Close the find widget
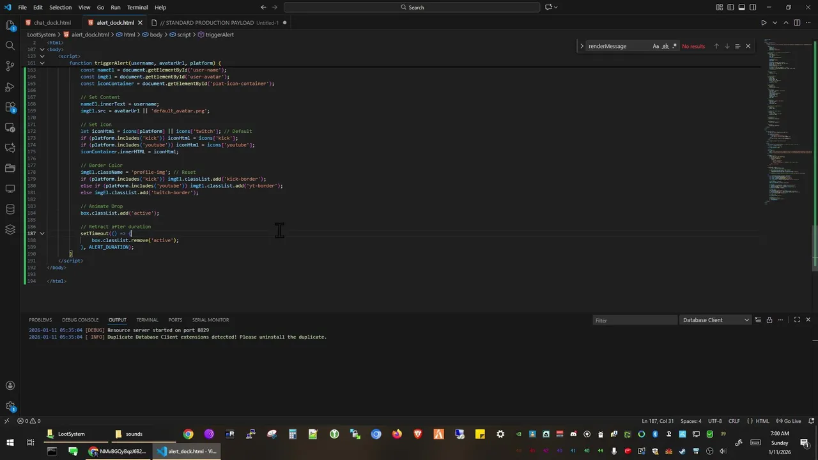Viewport: 818px width, 460px height. coord(748,46)
